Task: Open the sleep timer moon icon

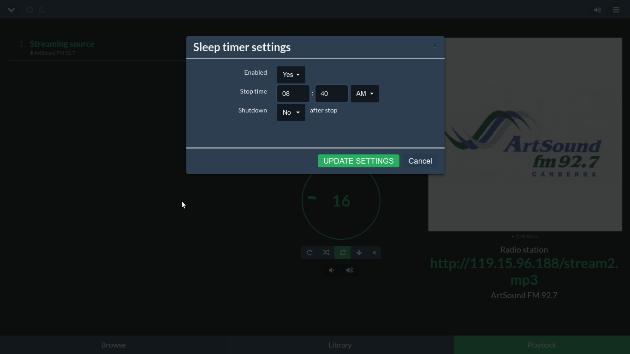Action: point(42,10)
